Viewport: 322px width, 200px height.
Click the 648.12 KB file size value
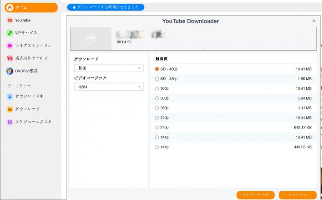pos(303,128)
